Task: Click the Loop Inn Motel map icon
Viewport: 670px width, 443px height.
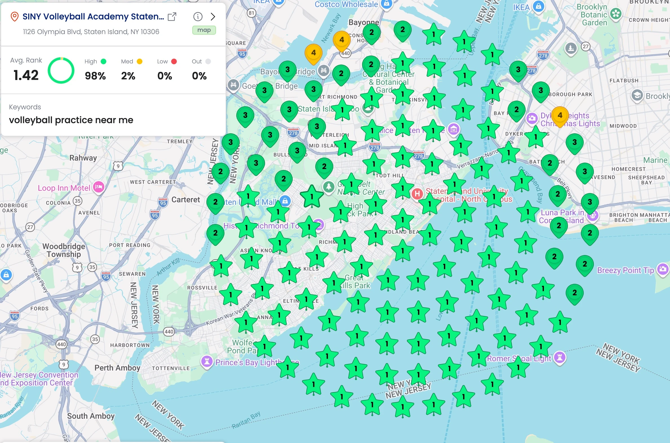Action: [x=99, y=187]
